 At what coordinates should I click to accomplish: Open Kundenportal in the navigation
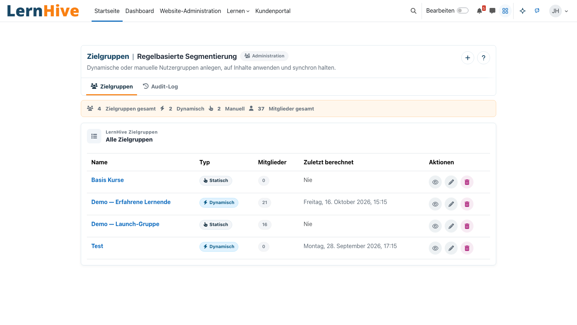pyautogui.click(x=273, y=11)
